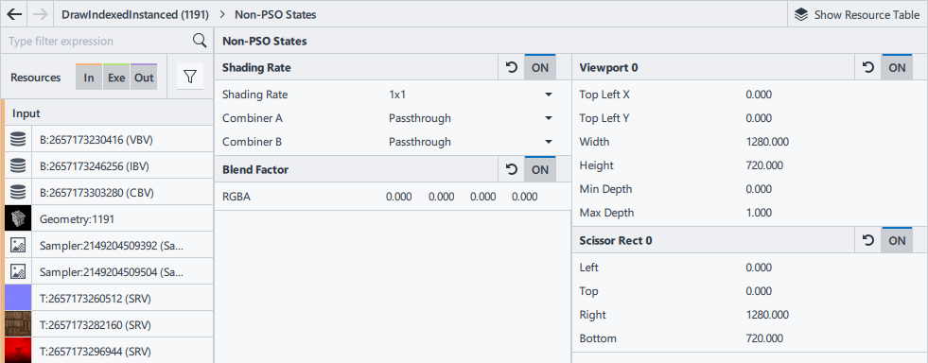The height and width of the screenshot is (363, 928).
Task: Reset the Blend Factor values
Action: tap(512, 169)
